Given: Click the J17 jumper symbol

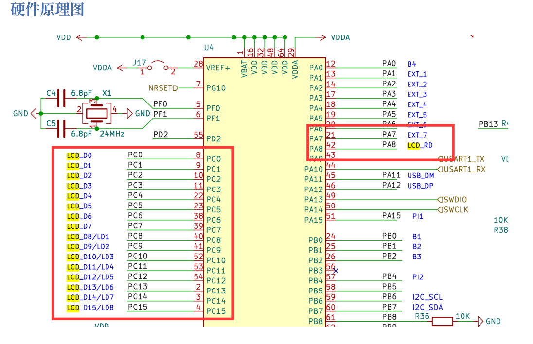Looking at the screenshot, I should 158,67.
